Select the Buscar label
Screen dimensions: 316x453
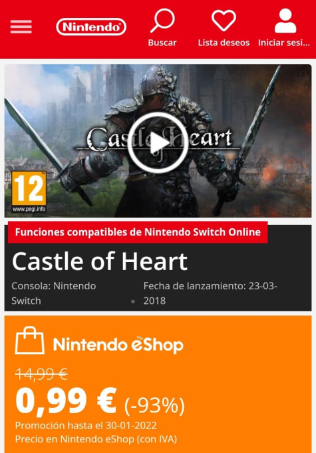coord(162,43)
